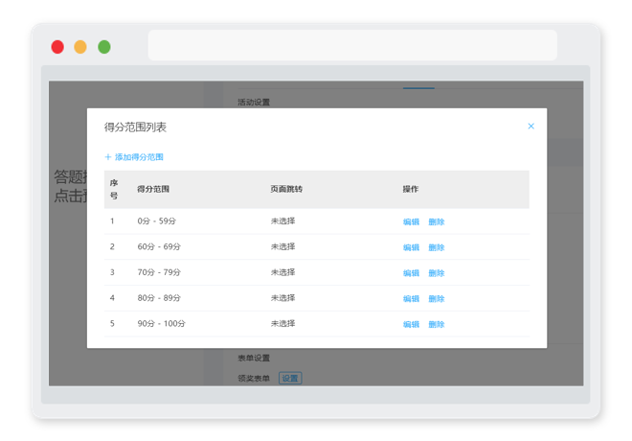Delete the 80分 - 89分 range row
The image size is (632, 441).
click(x=436, y=298)
